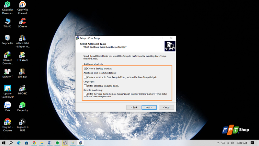
Task: Open Microsoft Edge from the taskbar
Action: (19, 143)
